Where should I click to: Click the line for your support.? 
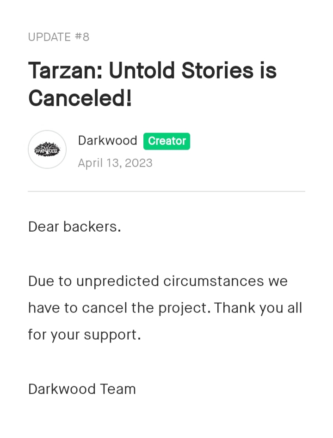click(x=85, y=335)
